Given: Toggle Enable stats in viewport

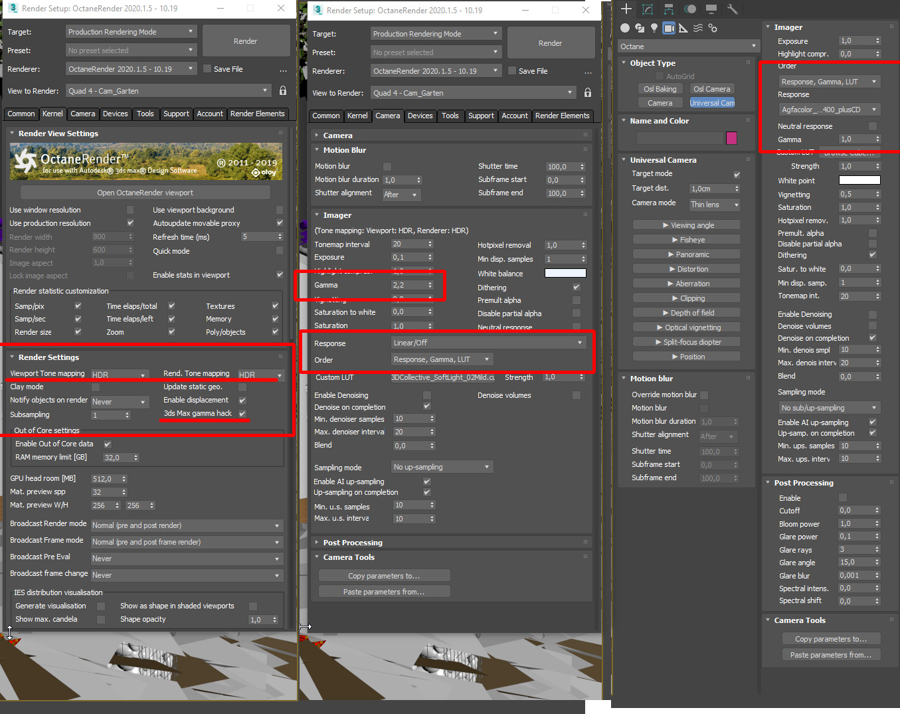Looking at the screenshot, I should pos(280,275).
